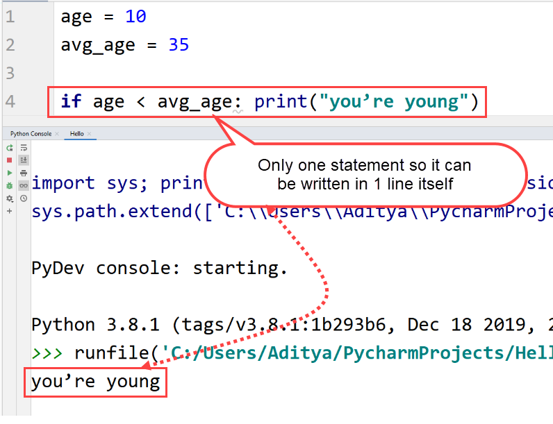Close the Hello tab
This screenshot has width=553, height=424.
(89, 134)
